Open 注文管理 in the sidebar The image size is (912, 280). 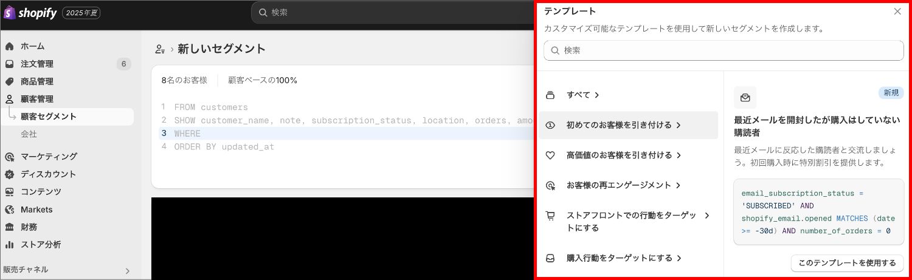coord(36,64)
